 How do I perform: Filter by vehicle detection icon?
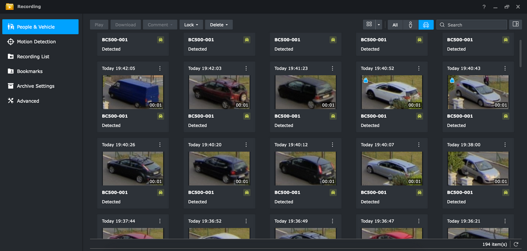[x=426, y=25]
